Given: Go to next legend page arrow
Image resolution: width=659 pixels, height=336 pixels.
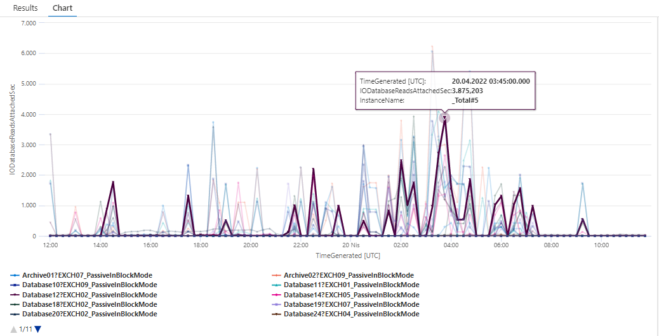Looking at the screenshot, I should pos(38,329).
